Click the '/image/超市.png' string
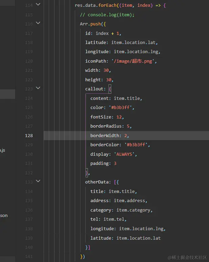 click(x=133, y=61)
